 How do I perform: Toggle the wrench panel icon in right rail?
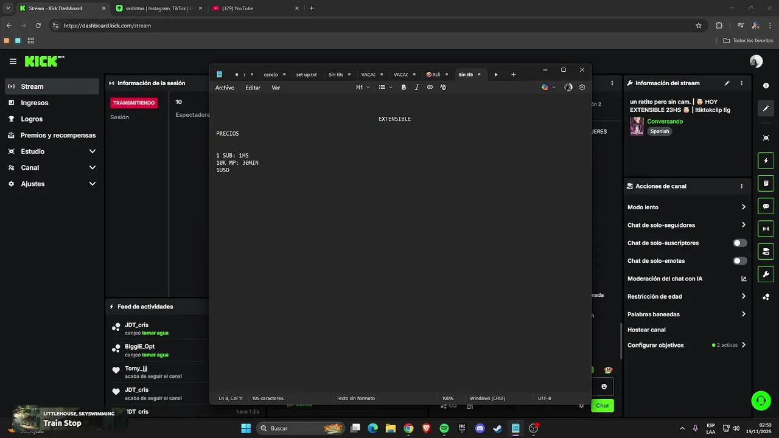[x=766, y=274]
